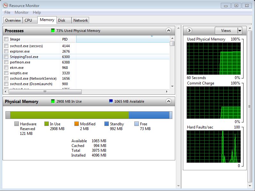Viewport: 255px width, 191px height.
Task: Check the Image select-all checkbox
Action: [x=6, y=39]
